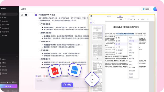Switch to the tab left of 預覽
164x92 pixels.
click(x=109, y=16)
